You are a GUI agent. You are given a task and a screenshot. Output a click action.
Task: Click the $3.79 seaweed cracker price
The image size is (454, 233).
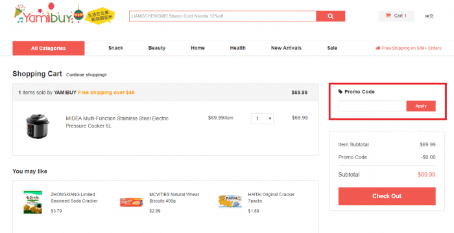[56, 211]
